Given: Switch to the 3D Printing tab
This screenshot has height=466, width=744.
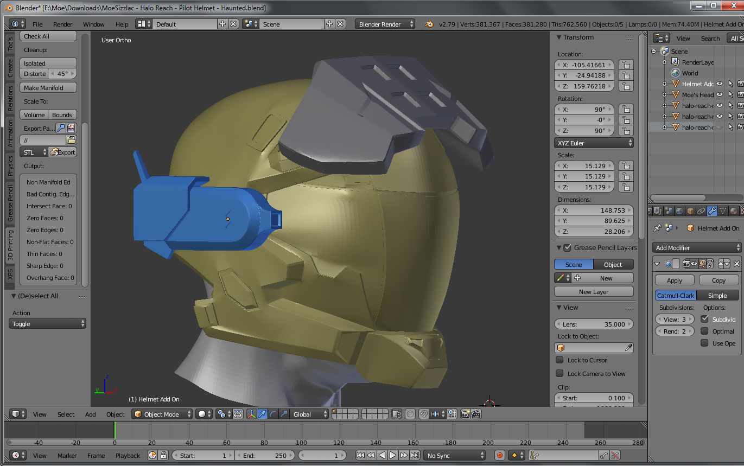Looking at the screenshot, I should (x=10, y=246).
